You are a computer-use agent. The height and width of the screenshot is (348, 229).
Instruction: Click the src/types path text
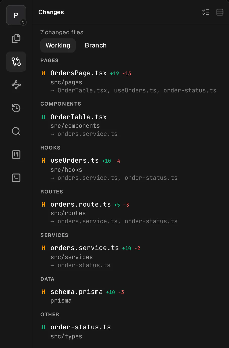pos(66,336)
